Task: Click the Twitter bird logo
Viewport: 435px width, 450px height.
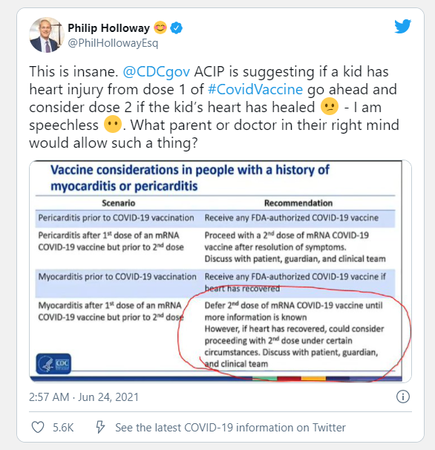Action: pyautogui.click(x=402, y=26)
